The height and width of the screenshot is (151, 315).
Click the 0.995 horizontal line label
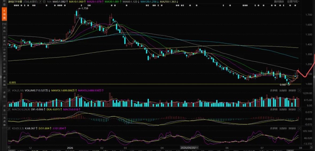[13, 82]
